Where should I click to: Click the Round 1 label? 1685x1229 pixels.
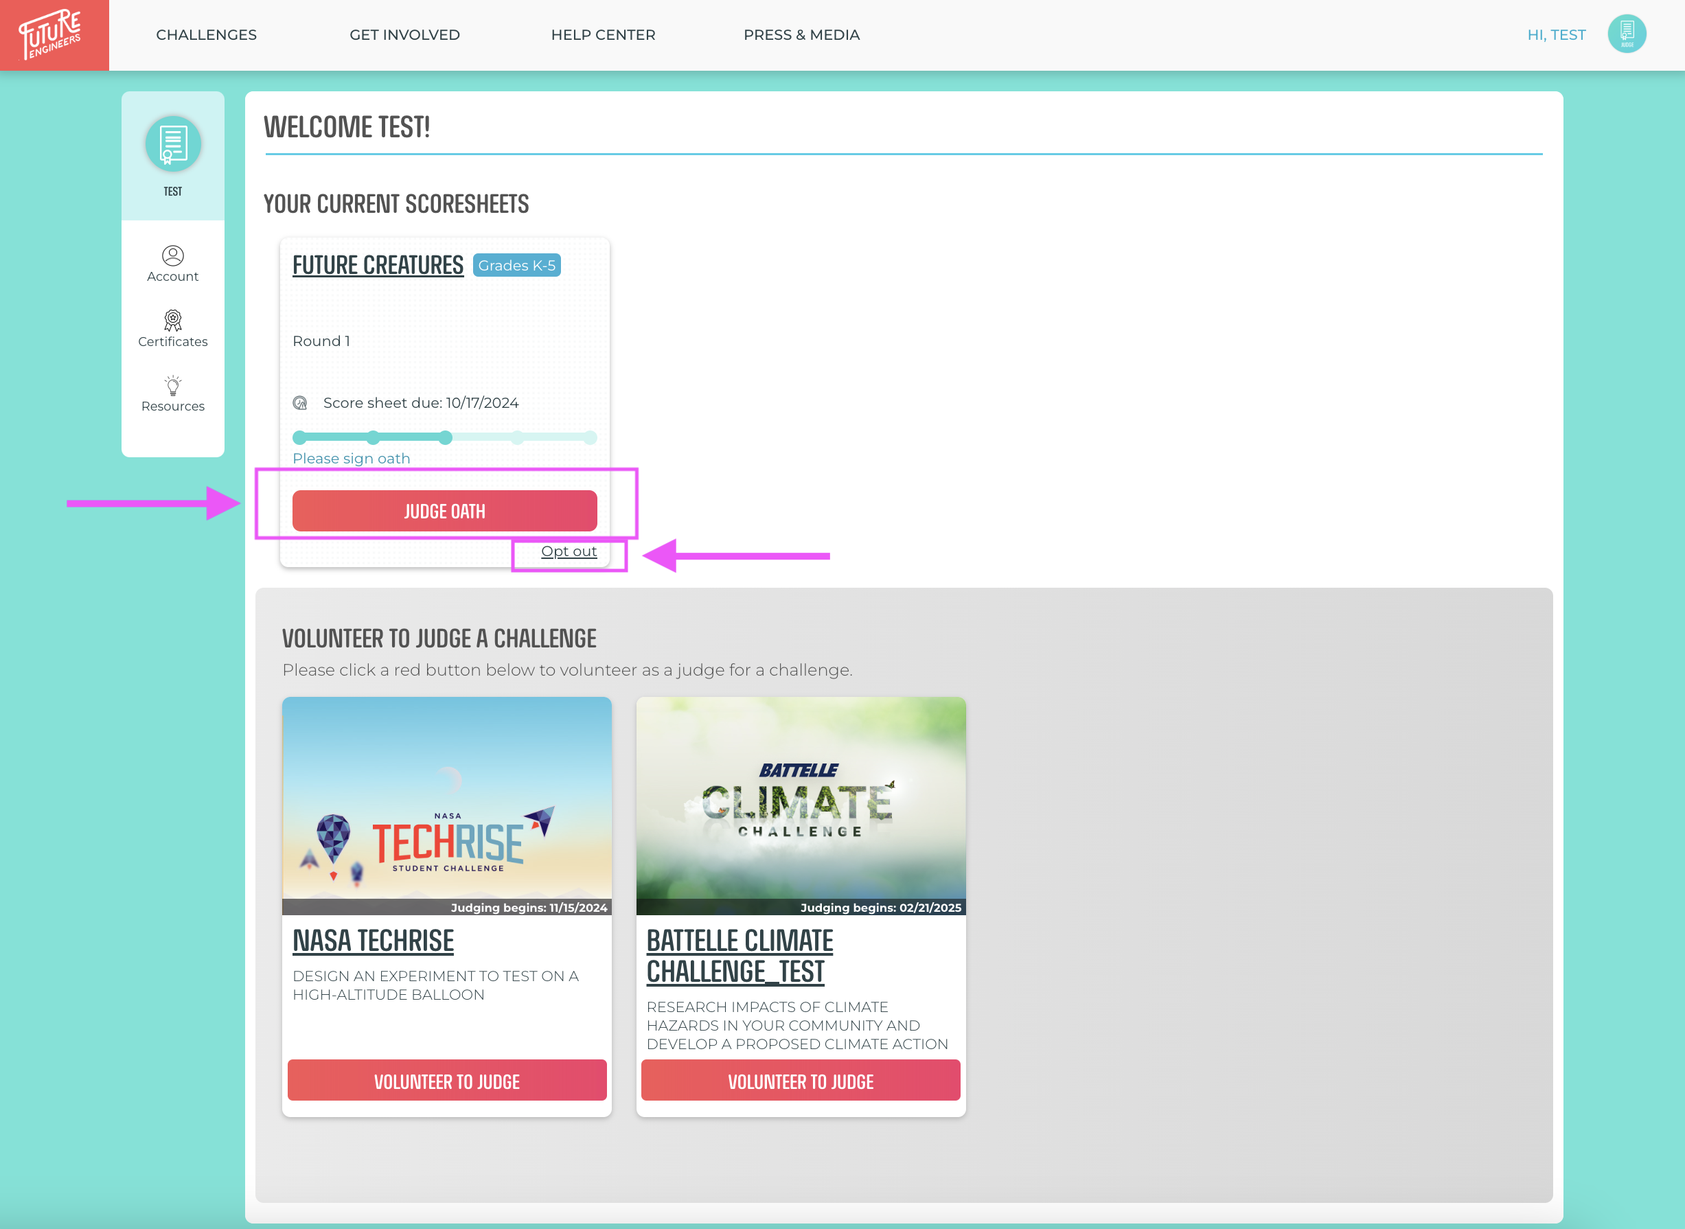click(321, 341)
